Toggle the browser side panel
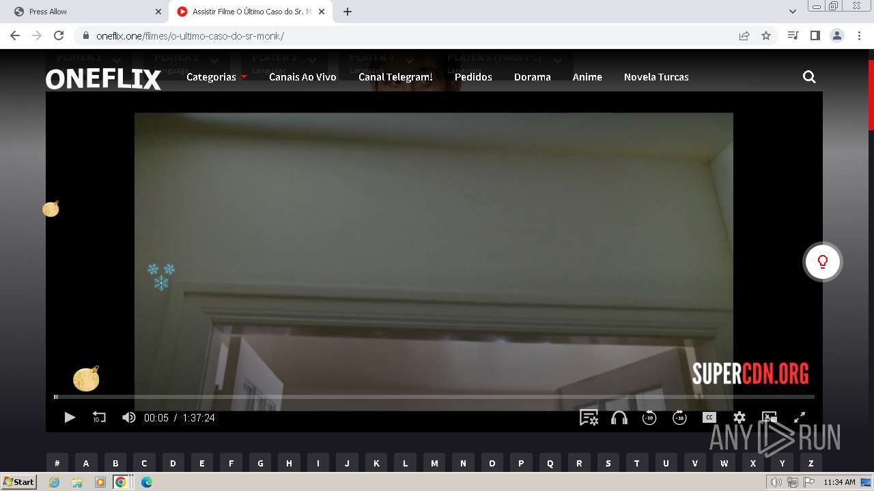The height and width of the screenshot is (491, 874). coord(815,35)
